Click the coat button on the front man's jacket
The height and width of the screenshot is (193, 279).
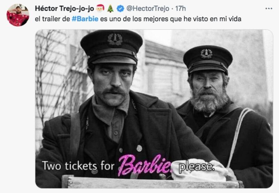pos(139,148)
